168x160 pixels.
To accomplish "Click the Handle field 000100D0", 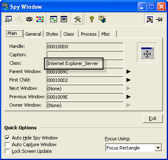I will (85, 47).
